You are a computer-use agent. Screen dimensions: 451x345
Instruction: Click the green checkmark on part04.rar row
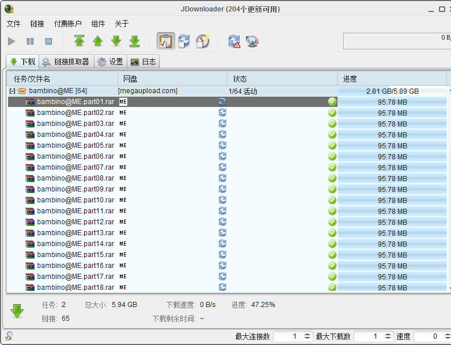click(x=332, y=135)
